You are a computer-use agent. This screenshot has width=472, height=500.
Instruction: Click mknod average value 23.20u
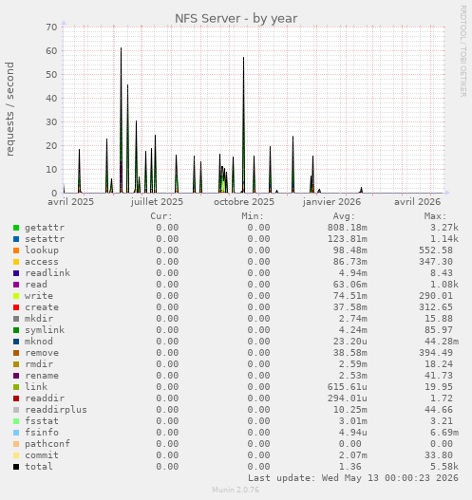pos(350,342)
